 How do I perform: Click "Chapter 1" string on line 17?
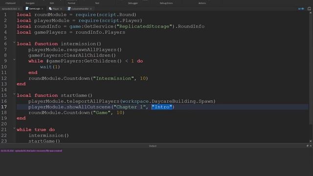pos(130,107)
